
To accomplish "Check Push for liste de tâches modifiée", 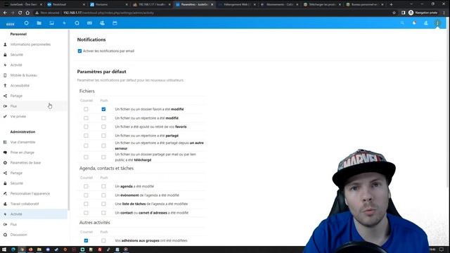I will click(103, 204).
